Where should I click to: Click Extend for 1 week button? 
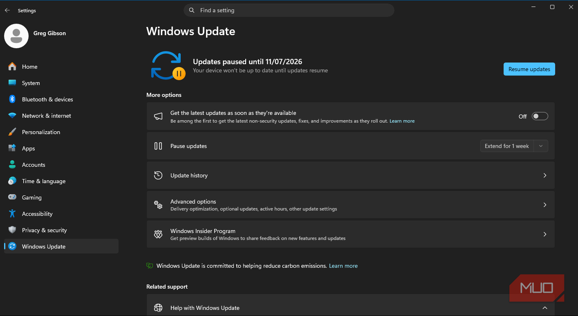tap(507, 146)
